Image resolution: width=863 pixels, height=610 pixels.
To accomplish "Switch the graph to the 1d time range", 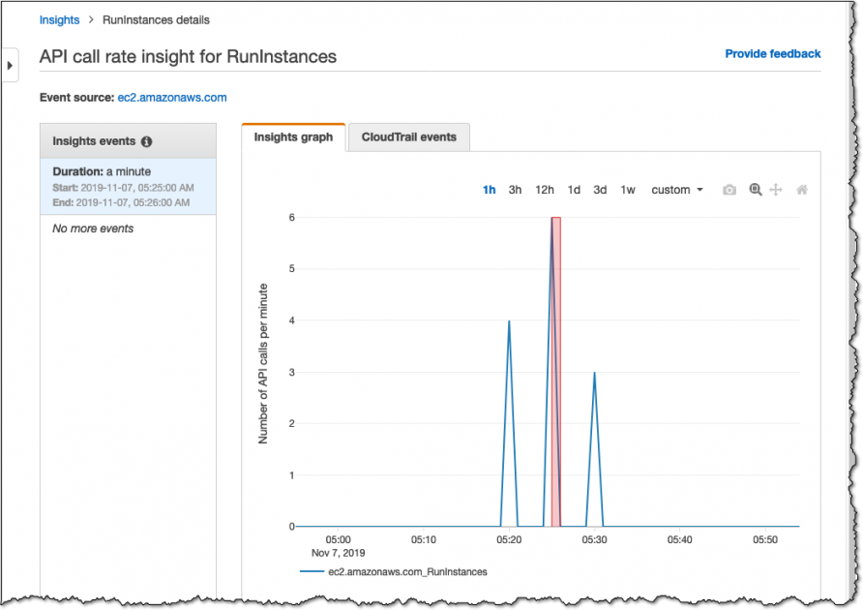I will click(574, 190).
